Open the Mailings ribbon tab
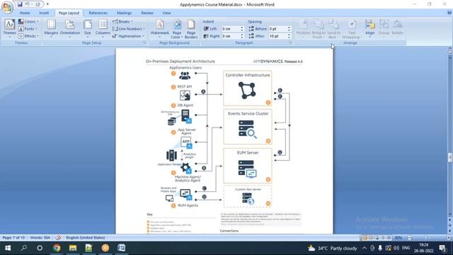 [125, 13]
